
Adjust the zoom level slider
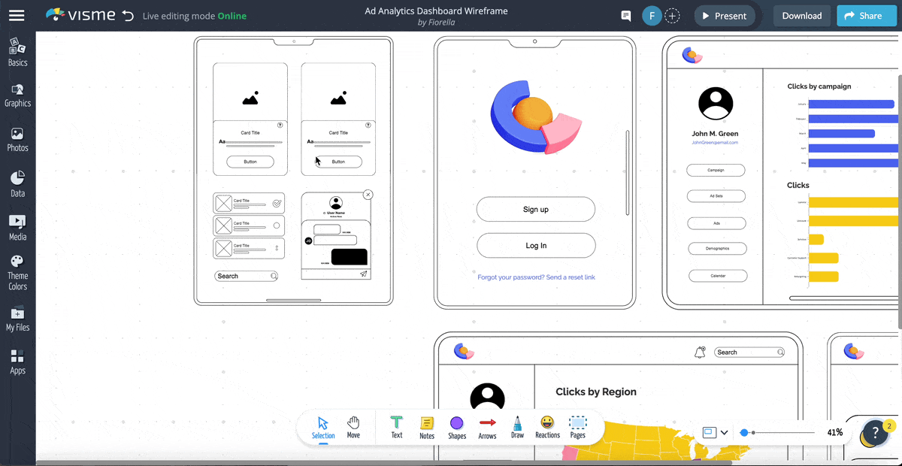pyautogui.click(x=744, y=433)
